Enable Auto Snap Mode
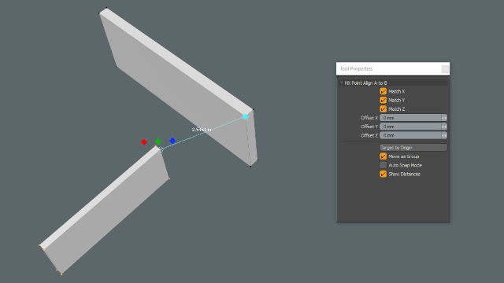Image resolution: width=504 pixels, height=283 pixels. click(383, 165)
